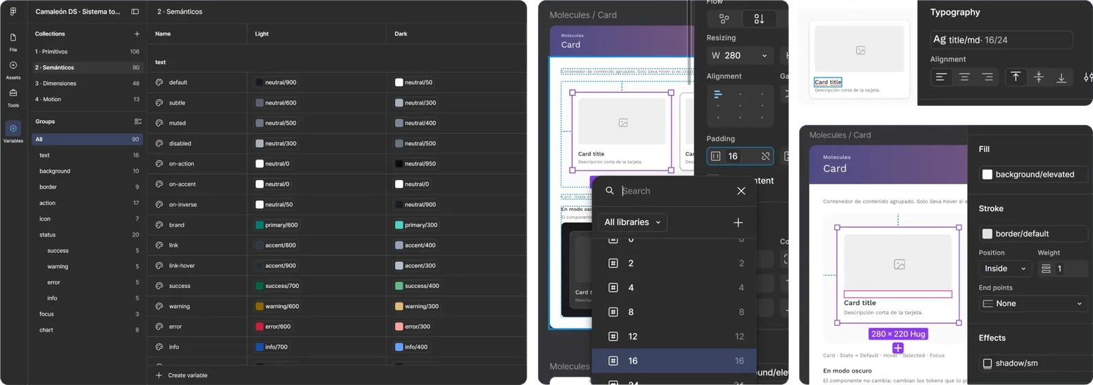Align text to bottom vertically
The height and width of the screenshot is (385, 1093).
(x=1061, y=77)
